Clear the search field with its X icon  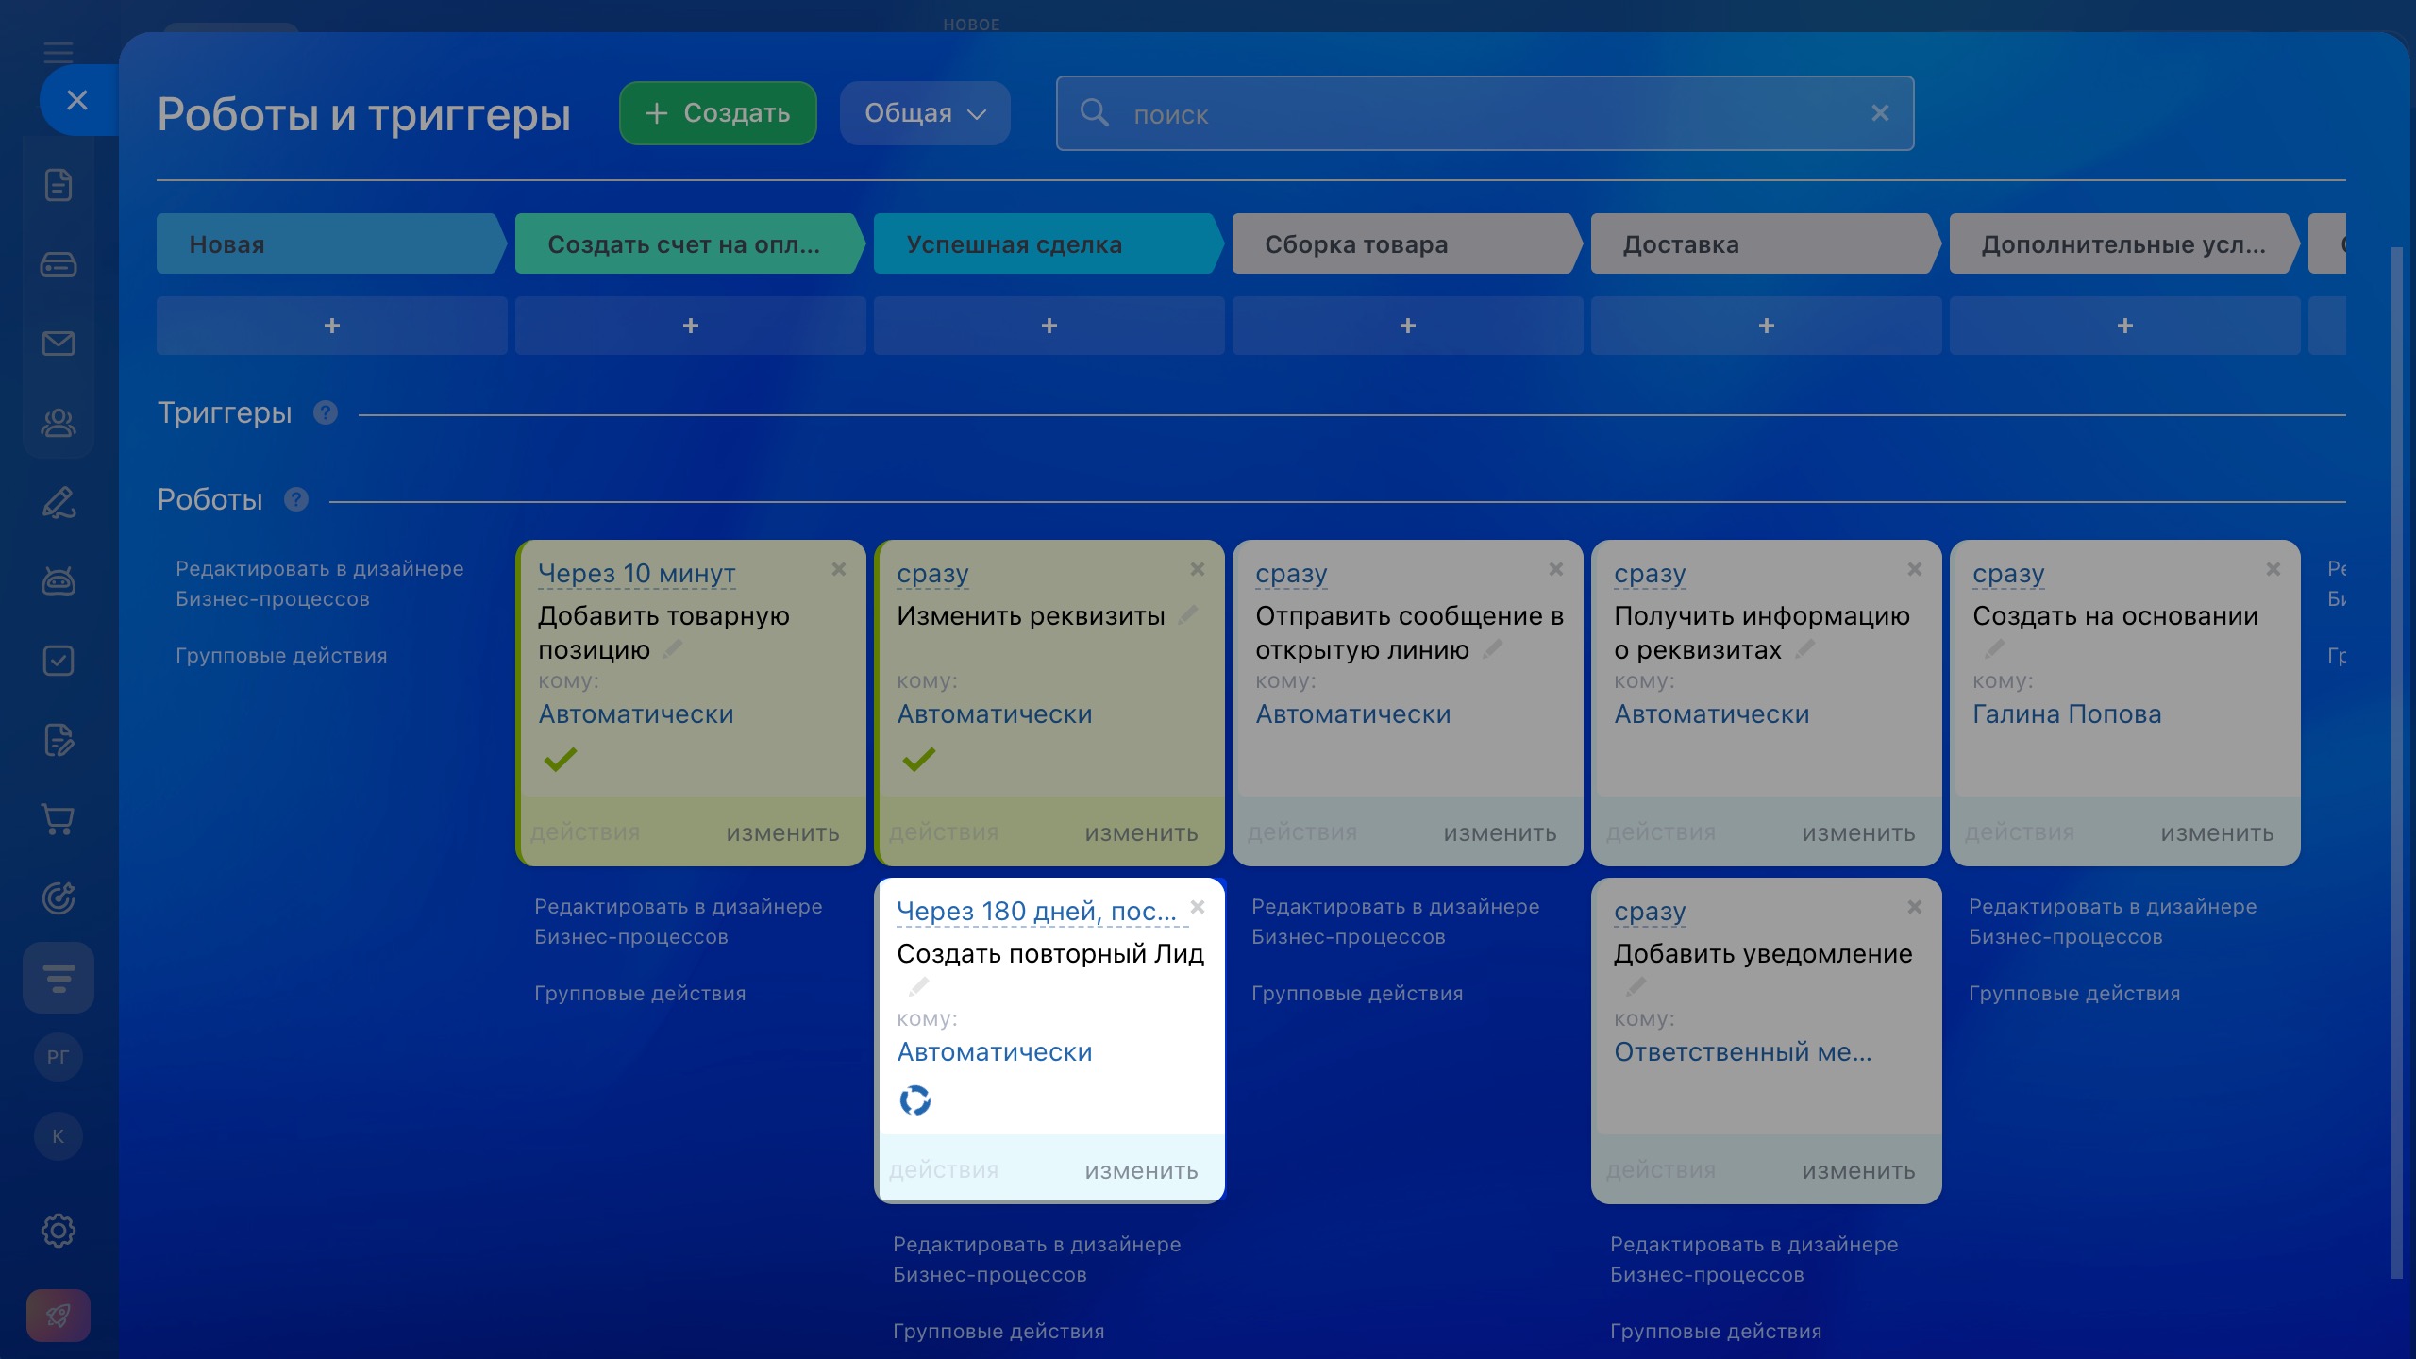click(x=1880, y=113)
